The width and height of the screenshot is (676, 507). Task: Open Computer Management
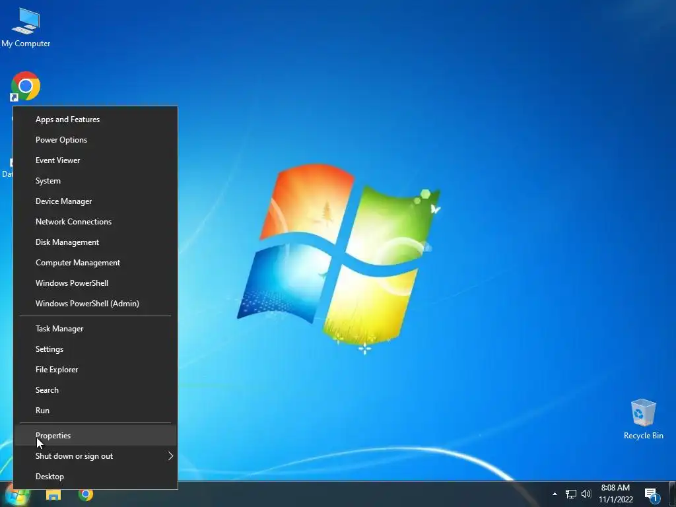tap(95, 263)
